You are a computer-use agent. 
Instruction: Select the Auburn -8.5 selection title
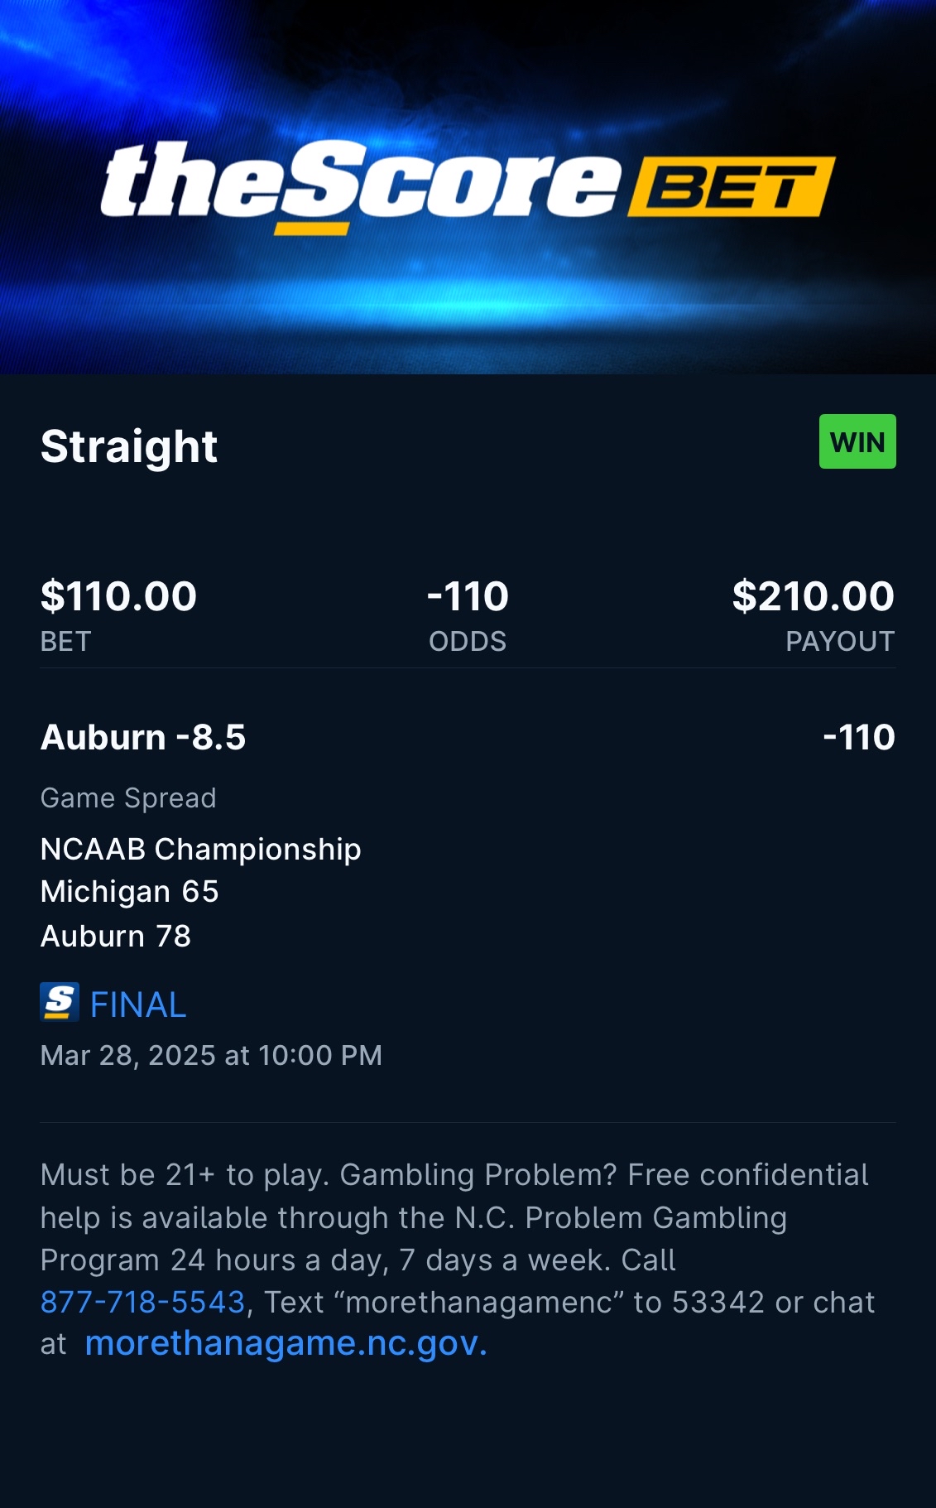(x=143, y=737)
